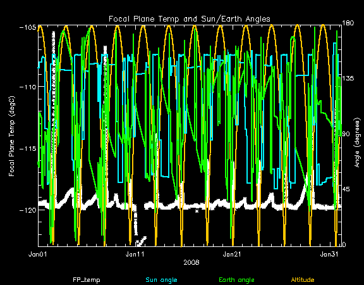Click the 180 degree angle tick label
The height and width of the screenshot is (285, 364).
pos(348,23)
